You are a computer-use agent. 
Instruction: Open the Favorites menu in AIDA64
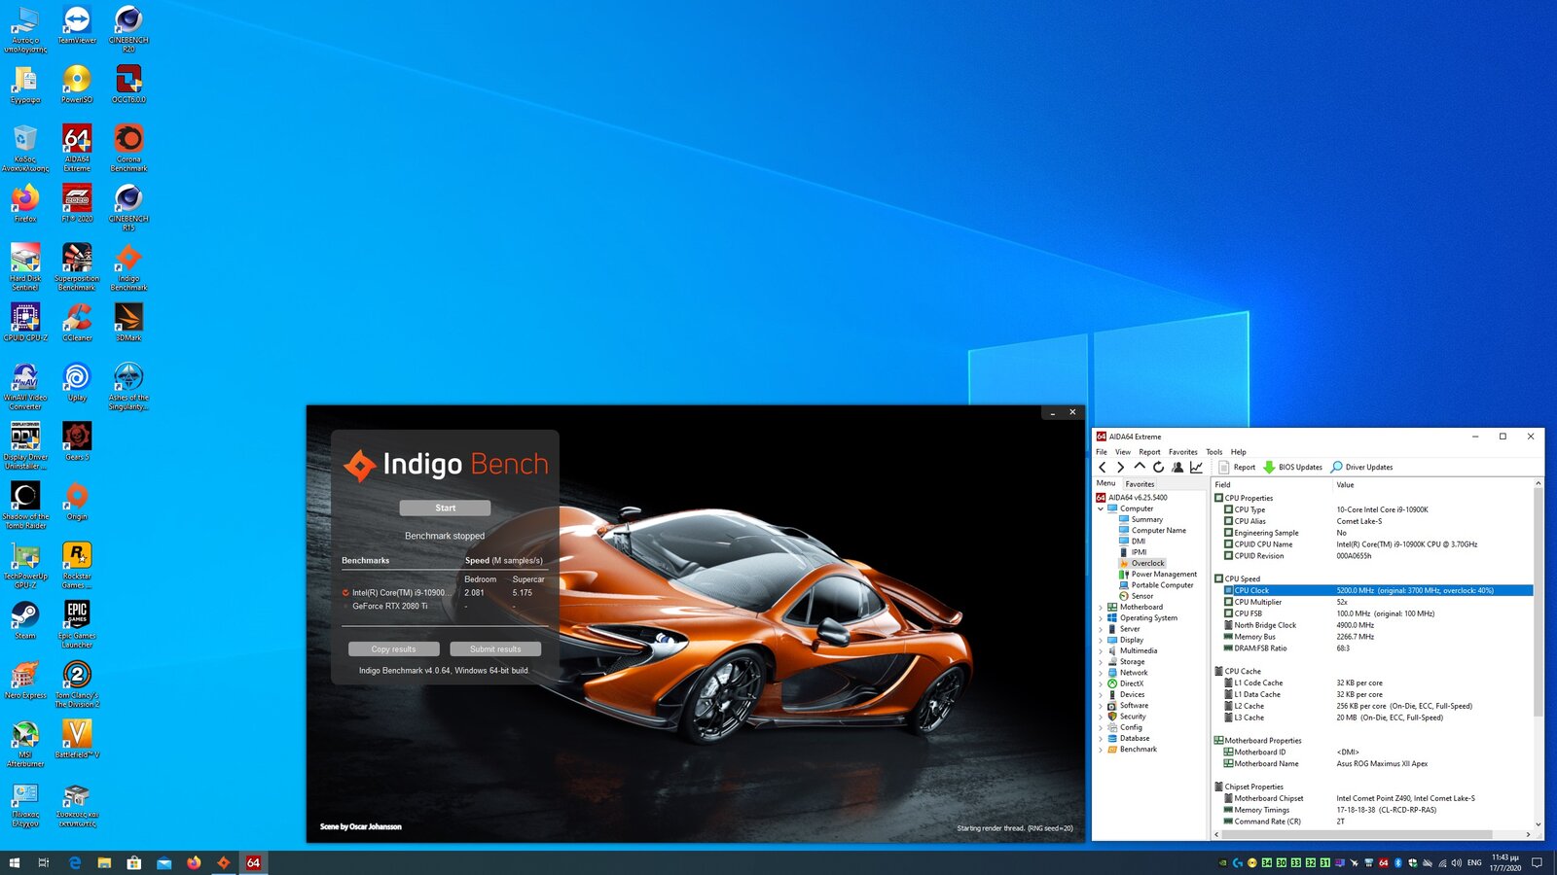1183,452
